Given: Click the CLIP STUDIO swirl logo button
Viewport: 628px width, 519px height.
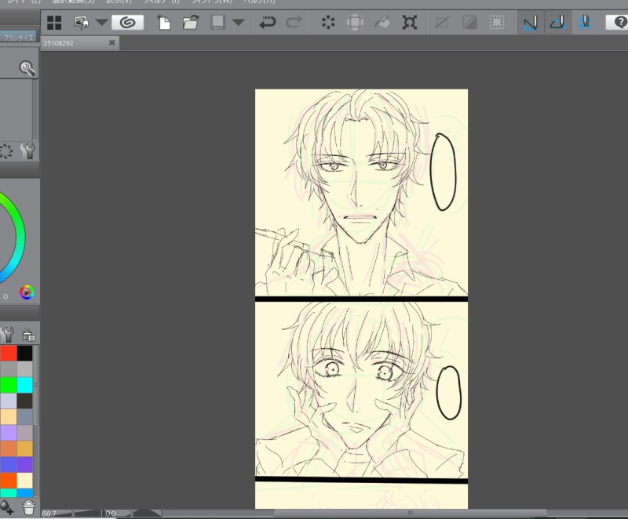Looking at the screenshot, I should [127, 23].
